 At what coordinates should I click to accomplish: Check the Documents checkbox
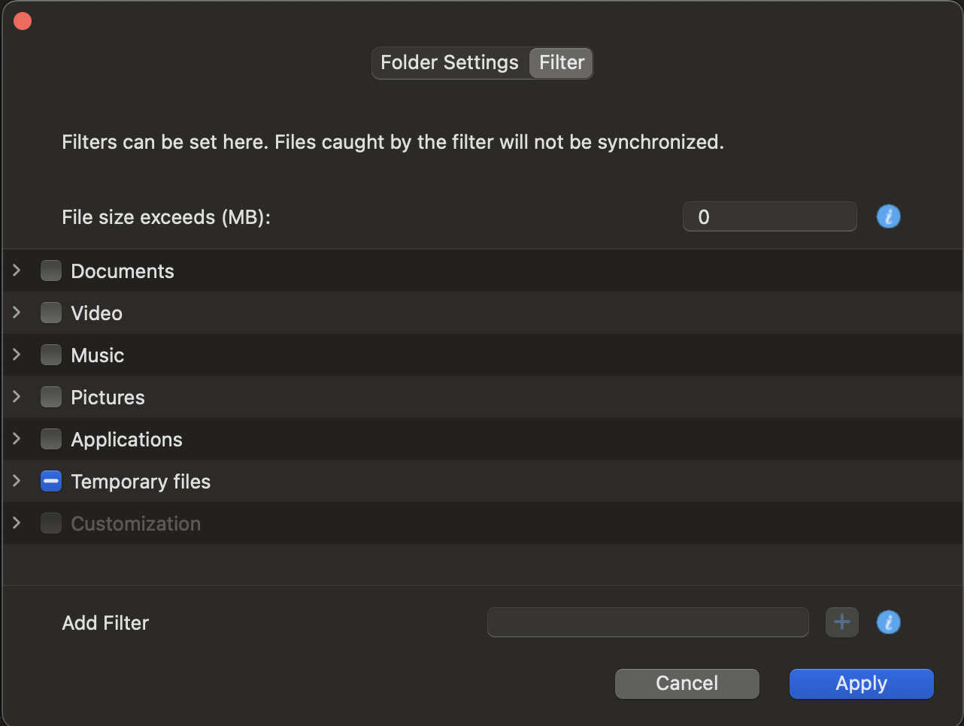pyautogui.click(x=51, y=271)
